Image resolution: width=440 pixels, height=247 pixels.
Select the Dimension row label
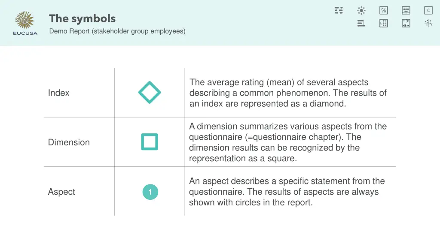(69, 142)
